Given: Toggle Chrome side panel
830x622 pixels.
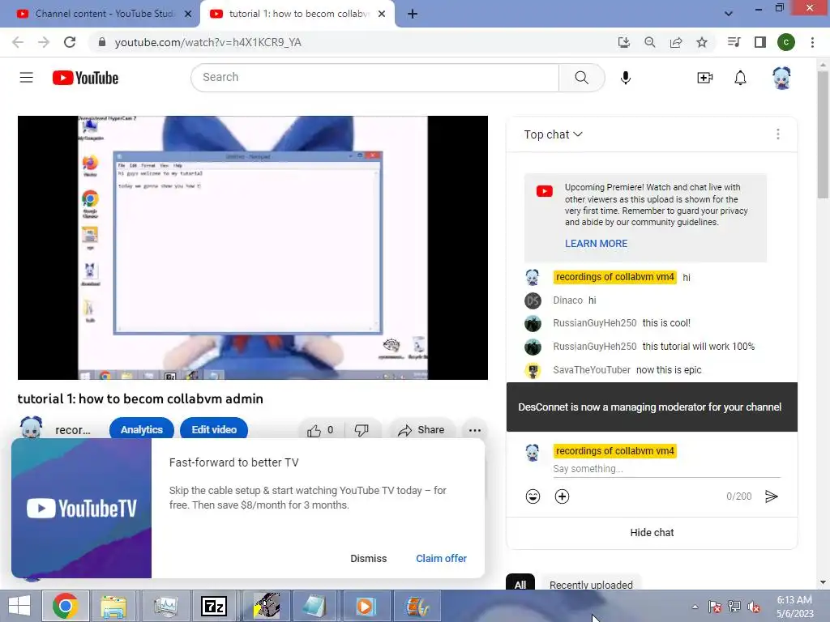Looking at the screenshot, I should point(760,42).
